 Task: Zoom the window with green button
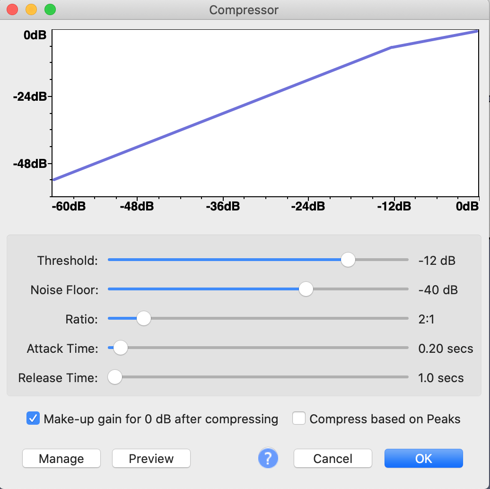pos(50,9)
